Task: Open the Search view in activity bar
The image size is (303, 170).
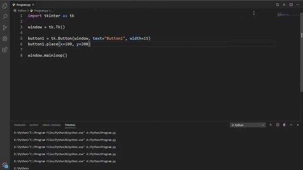Action: click(x=5, y=17)
